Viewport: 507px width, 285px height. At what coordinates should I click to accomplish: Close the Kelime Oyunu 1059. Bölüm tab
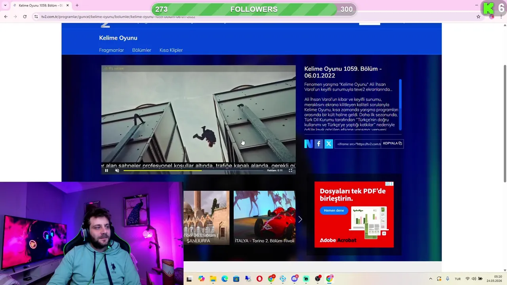[67, 6]
